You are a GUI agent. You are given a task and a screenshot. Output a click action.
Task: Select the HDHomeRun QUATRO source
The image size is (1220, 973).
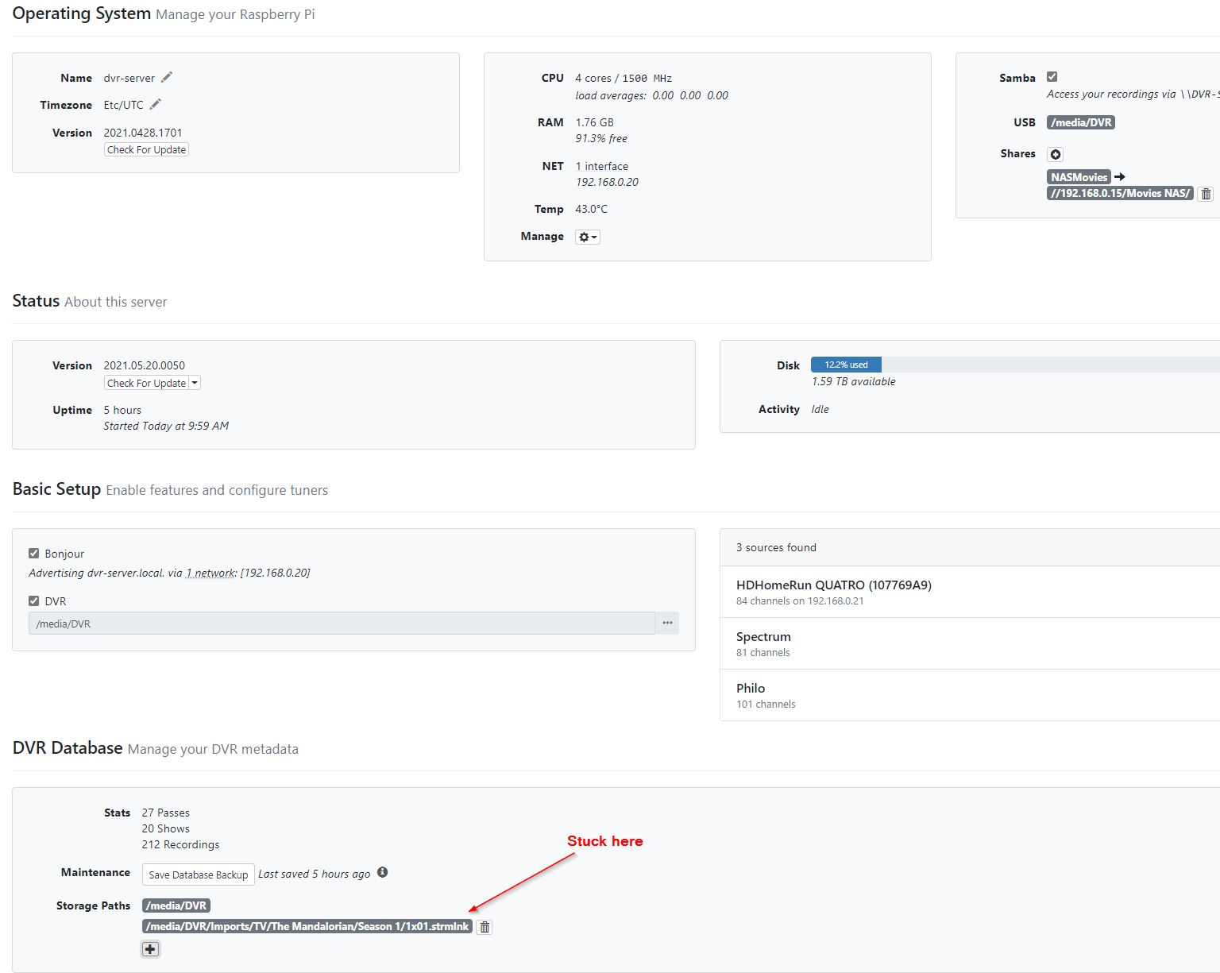(833, 592)
